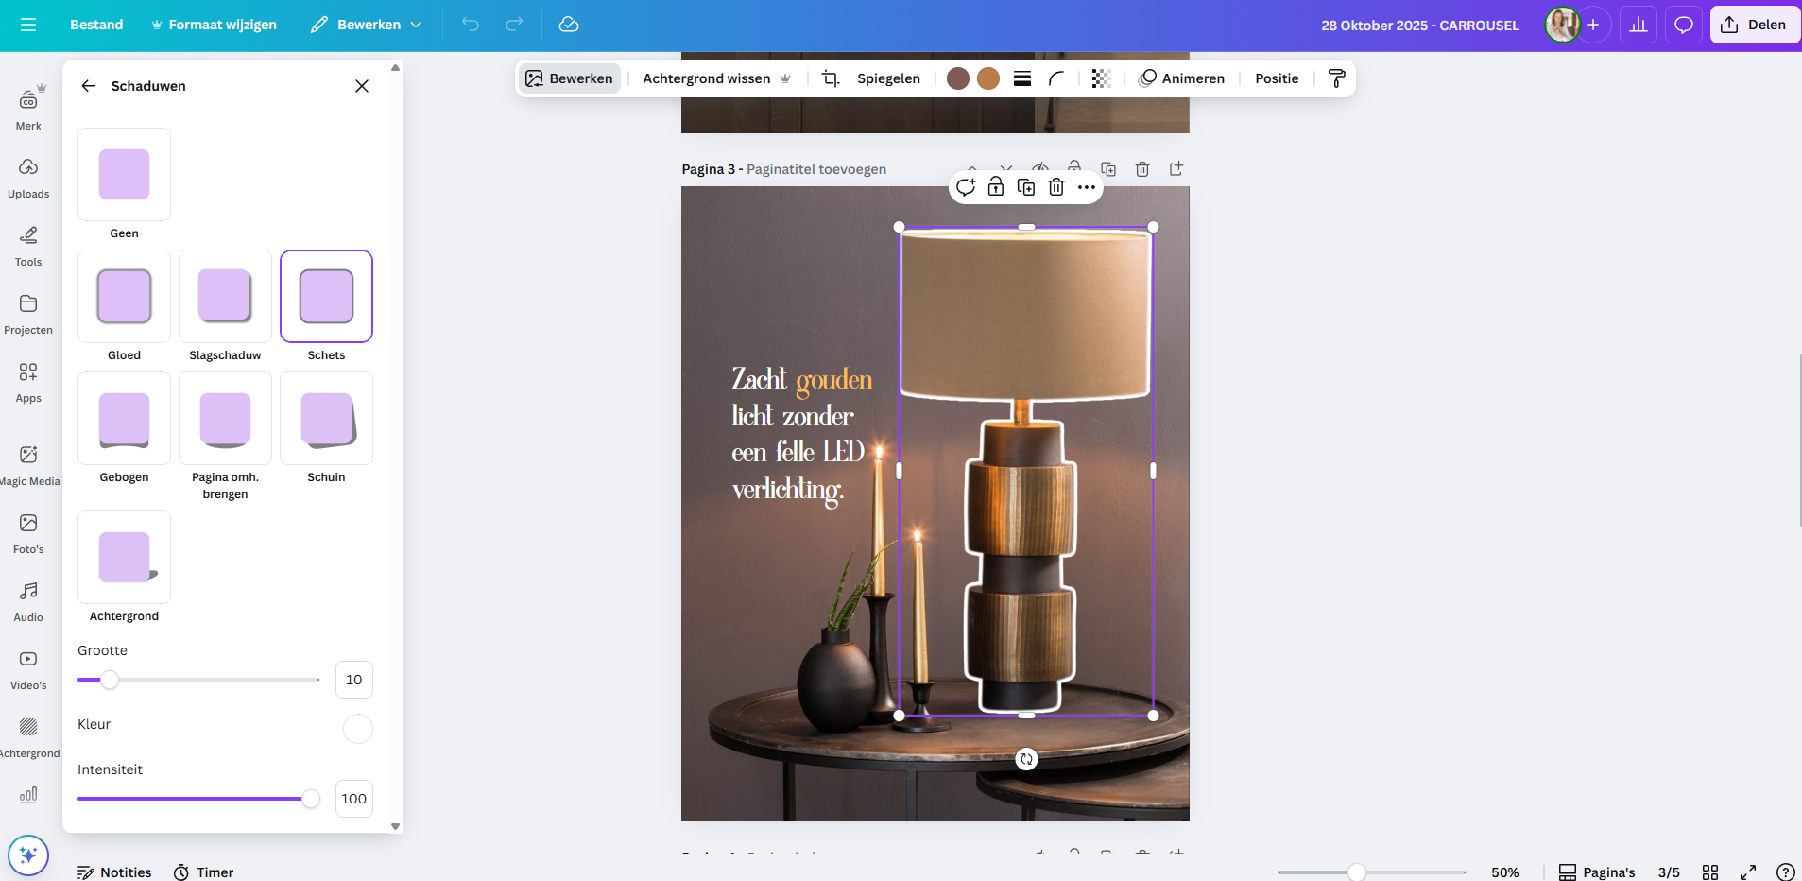
Task: Pick the white Kleur outline swatch
Action: click(x=357, y=729)
